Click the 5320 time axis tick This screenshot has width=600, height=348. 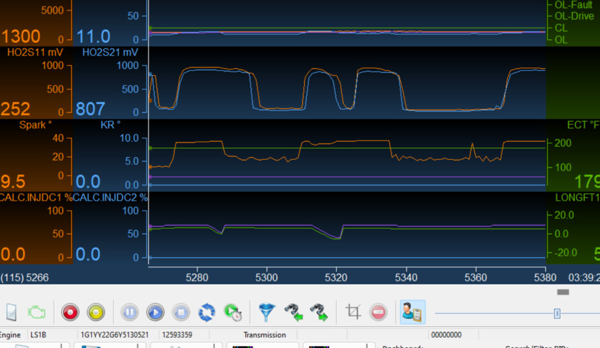[x=336, y=277]
